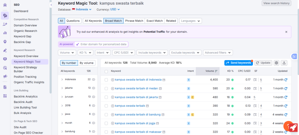
Task: Open the CPC (USD) filter dropdown
Action: tap(124, 53)
